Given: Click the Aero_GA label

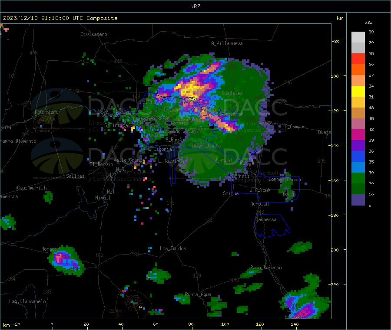Looking at the screenshot, I should [260, 204].
